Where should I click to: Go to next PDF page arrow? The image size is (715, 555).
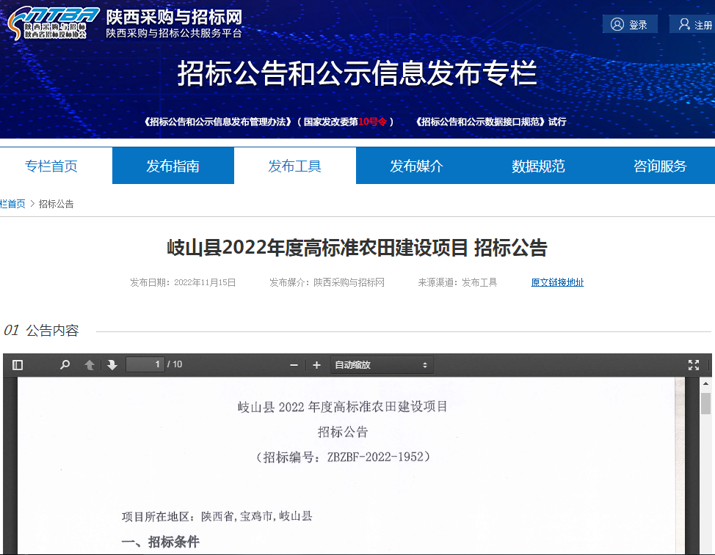tap(112, 364)
